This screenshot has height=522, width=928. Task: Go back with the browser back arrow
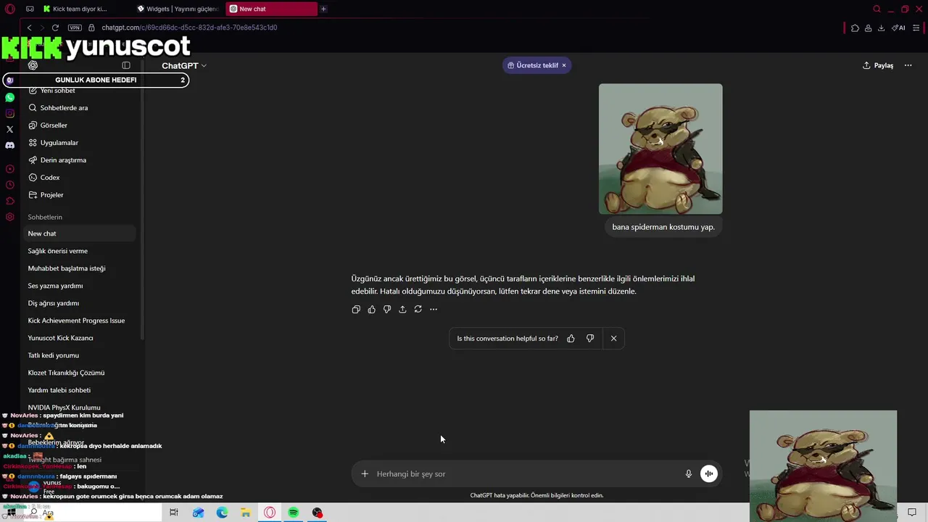click(29, 28)
